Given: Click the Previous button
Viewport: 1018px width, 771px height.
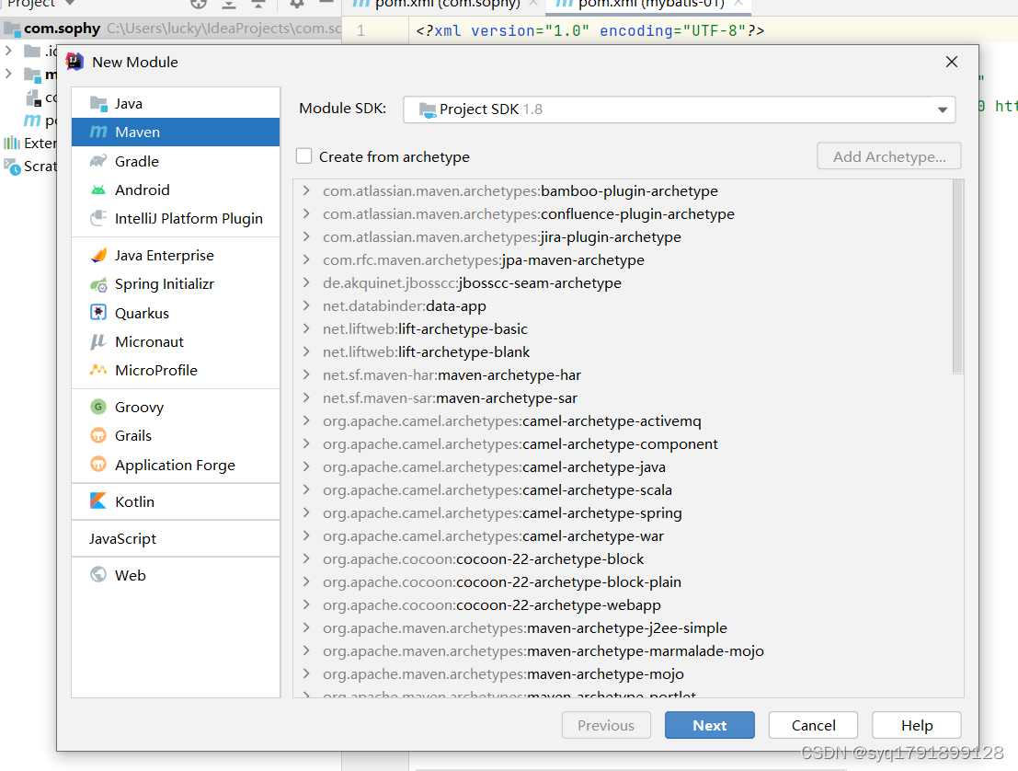Looking at the screenshot, I should pos(606,725).
